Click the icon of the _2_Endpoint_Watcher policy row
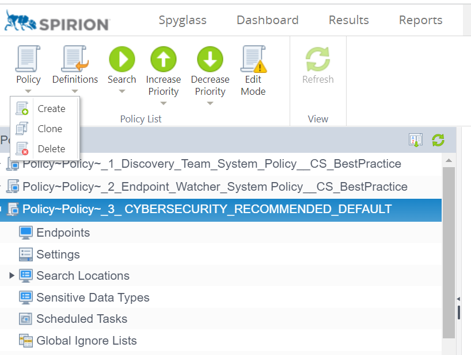Viewport: 471px width, 355px height. [x=13, y=186]
